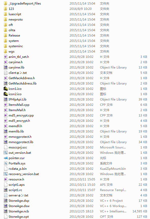Select the pointer.cur cursor file icon
The height and width of the screenshot is (219, 150).
[x=5, y=158]
